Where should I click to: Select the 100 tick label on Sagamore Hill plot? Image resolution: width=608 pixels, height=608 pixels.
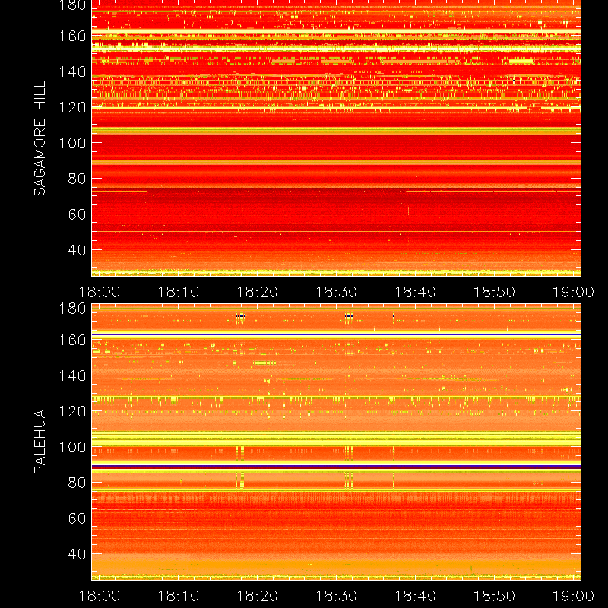pos(72,143)
